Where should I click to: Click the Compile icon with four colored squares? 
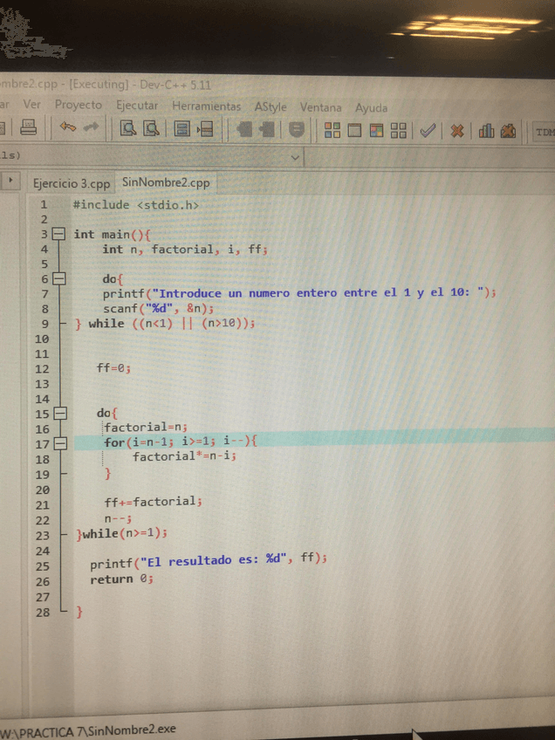pyautogui.click(x=332, y=131)
